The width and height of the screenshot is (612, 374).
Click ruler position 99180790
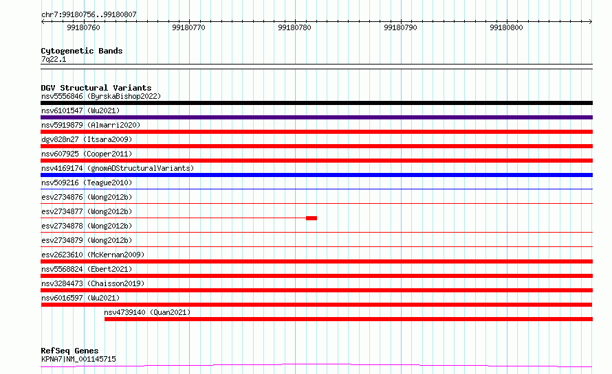(x=400, y=27)
